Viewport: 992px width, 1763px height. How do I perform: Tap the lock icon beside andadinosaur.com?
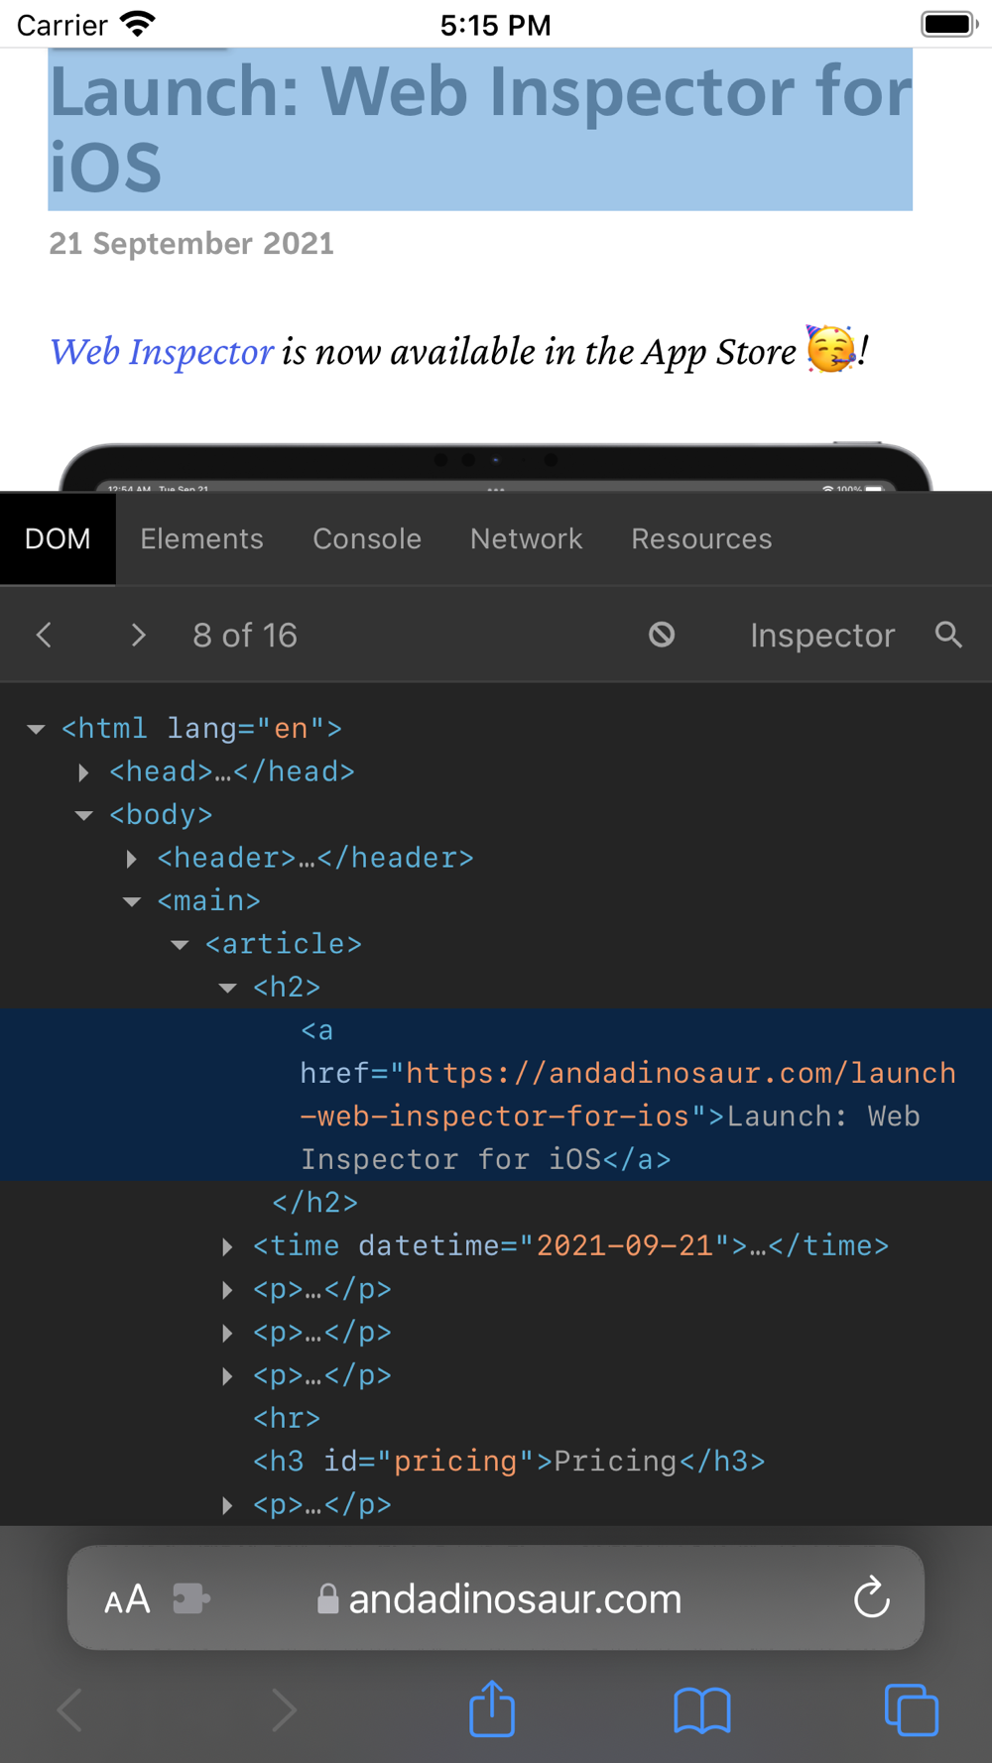click(x=327, y=1598)
